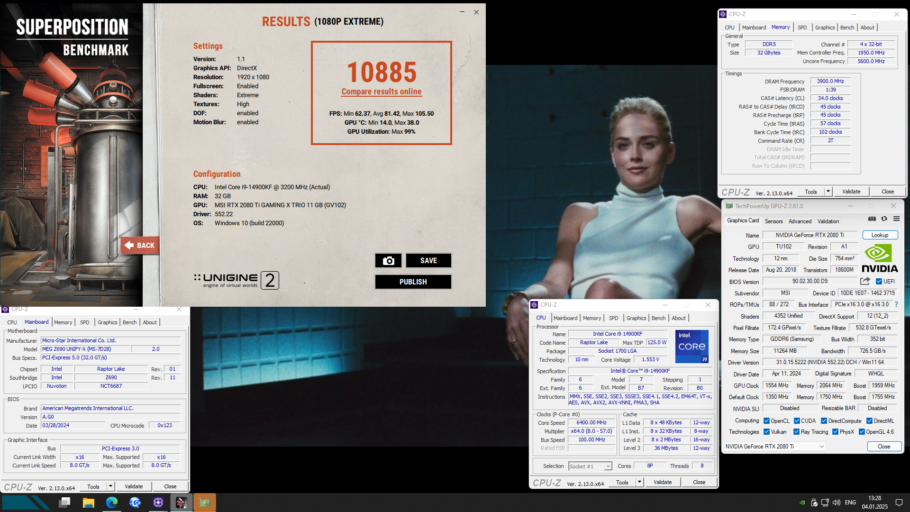Toggle the Vulkan checkbox

[x=766, y=432]
